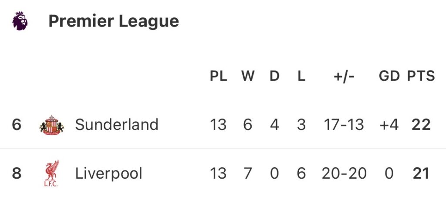Click Liverpool's 21 points value

pos(421,173)
